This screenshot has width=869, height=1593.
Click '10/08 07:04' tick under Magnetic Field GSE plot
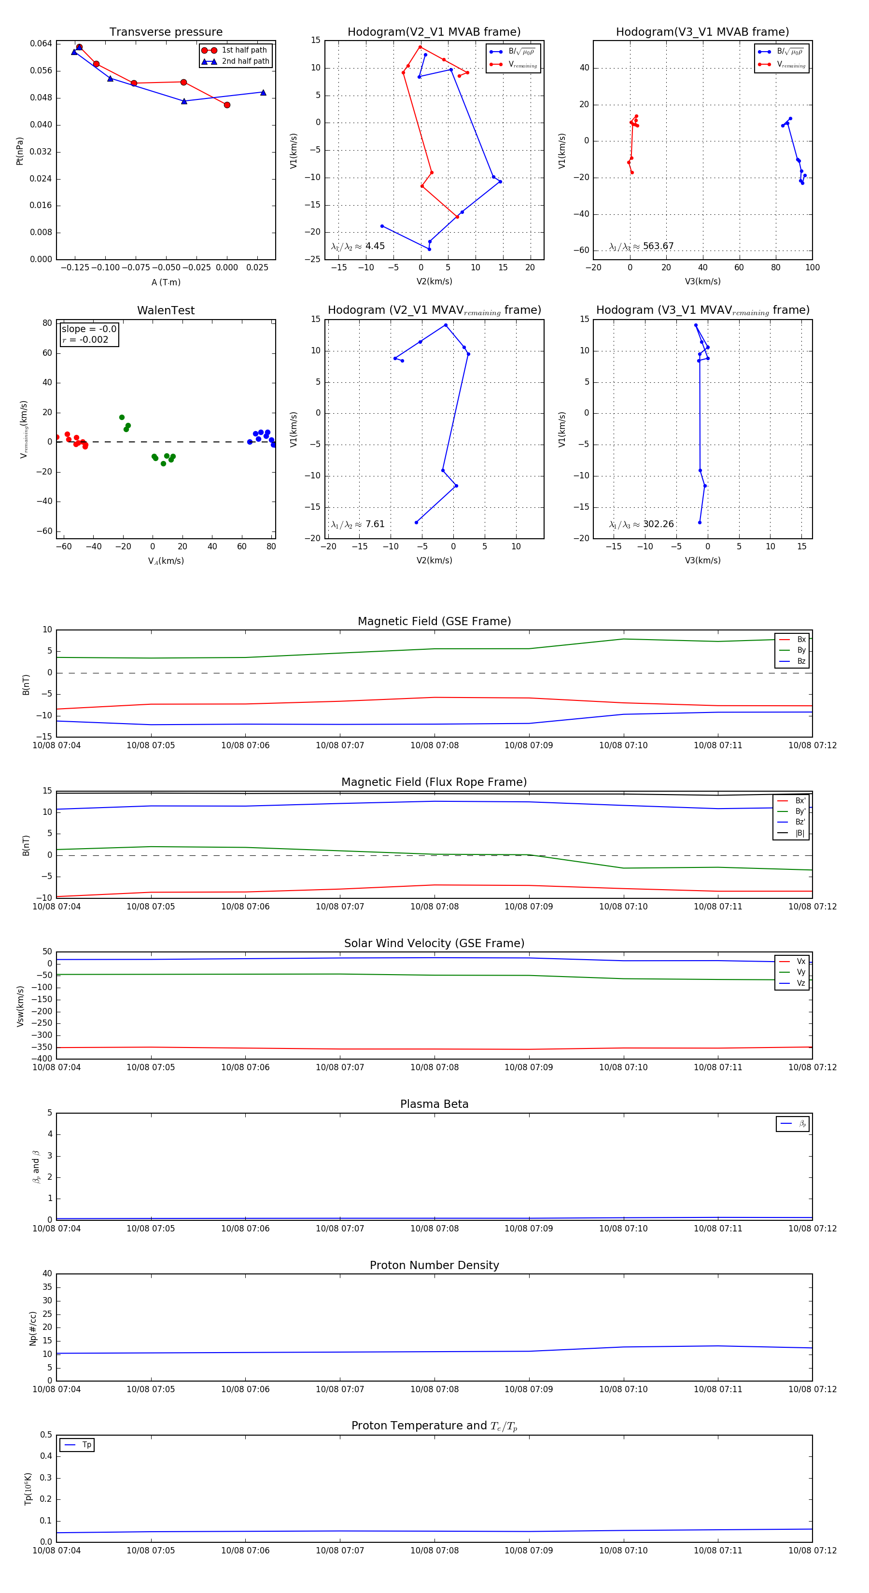[x=56, y=745]
